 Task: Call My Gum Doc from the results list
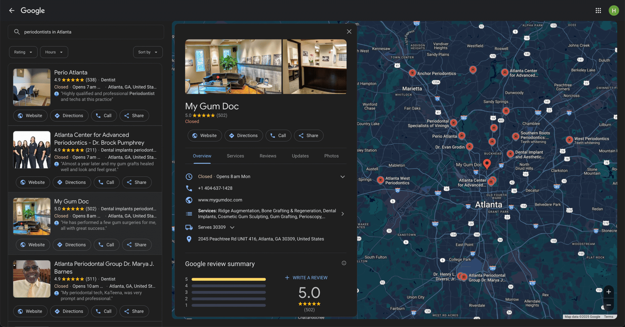tap(107, 245)
